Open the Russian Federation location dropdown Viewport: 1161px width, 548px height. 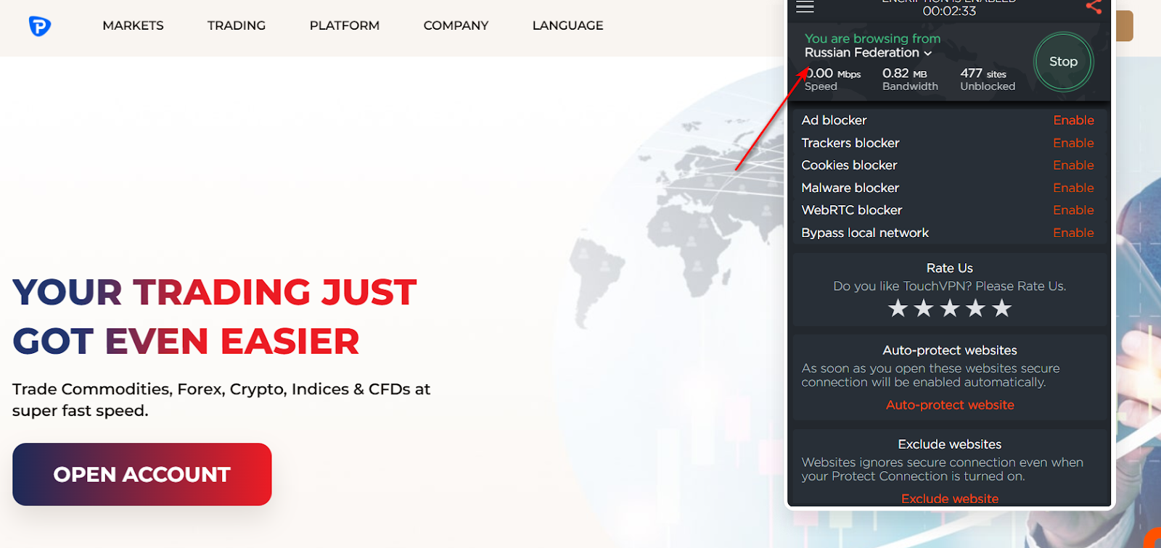click(868, 53)
